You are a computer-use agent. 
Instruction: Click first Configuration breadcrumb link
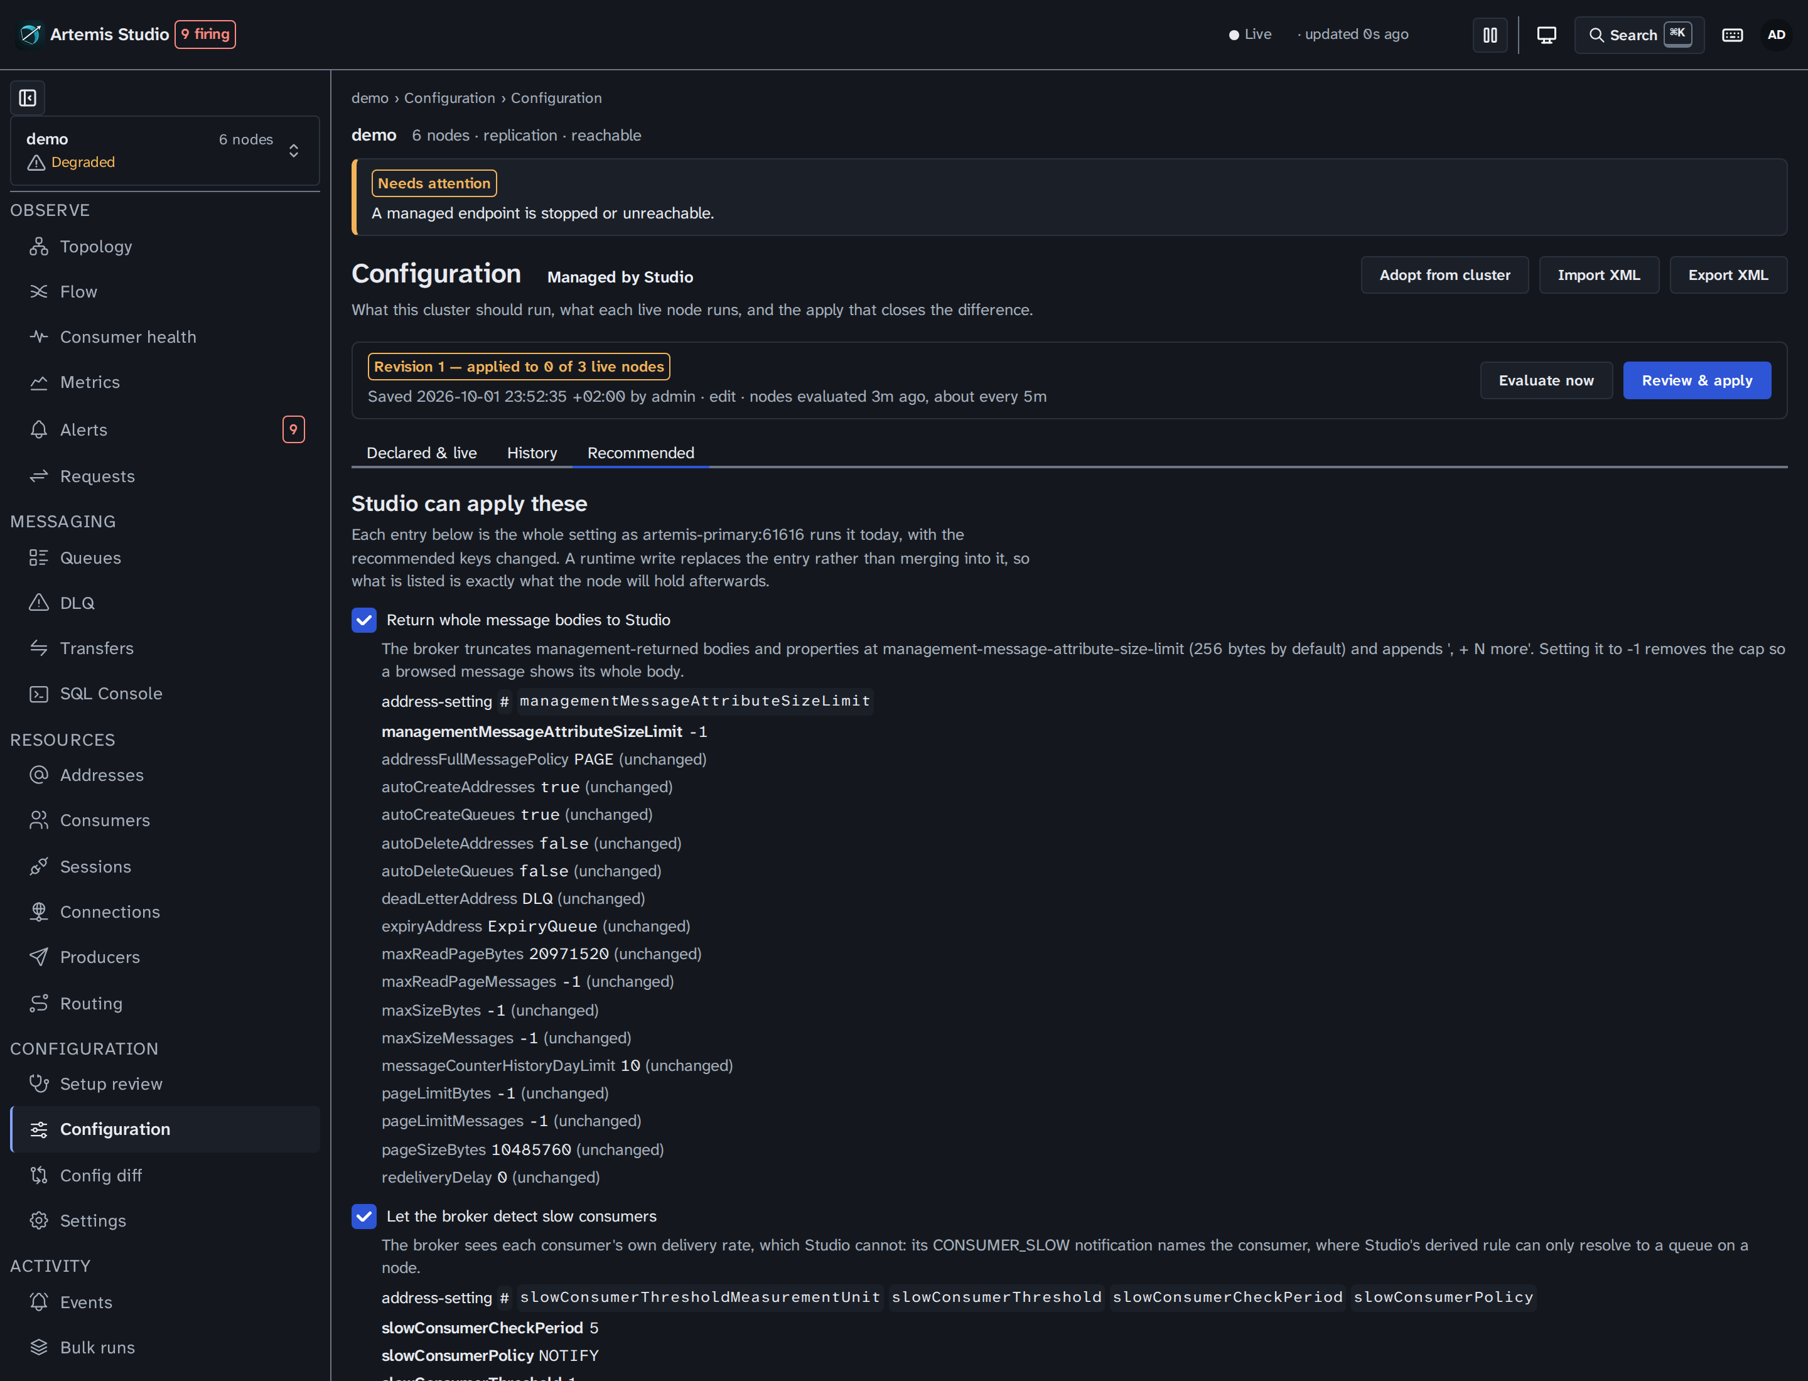click(449, 98)
